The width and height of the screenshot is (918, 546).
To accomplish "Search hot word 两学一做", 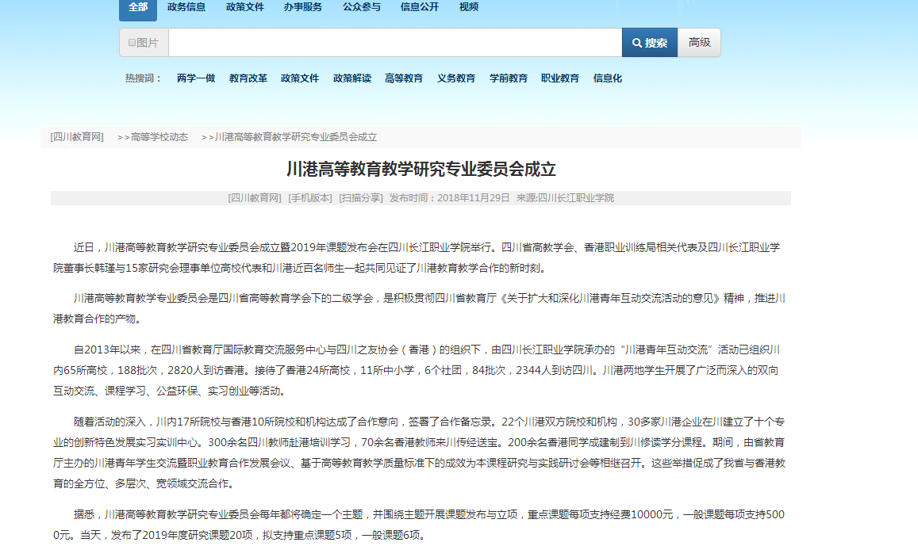I will click(196, 78).
